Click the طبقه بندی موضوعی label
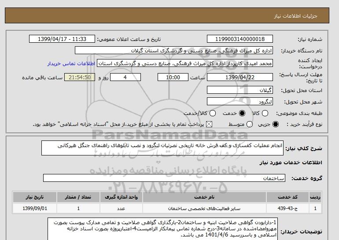339x240 pixels. 299,113
